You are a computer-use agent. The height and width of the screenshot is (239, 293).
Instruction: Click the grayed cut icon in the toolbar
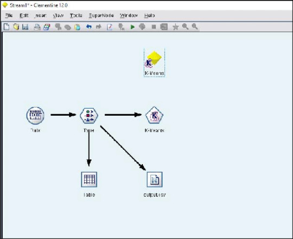click(x=58, y=27)
